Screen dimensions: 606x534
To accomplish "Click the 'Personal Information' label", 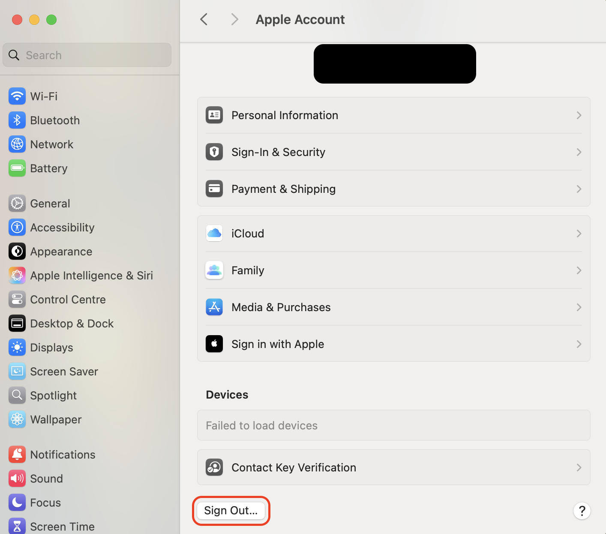I will [x=285, y=115].
